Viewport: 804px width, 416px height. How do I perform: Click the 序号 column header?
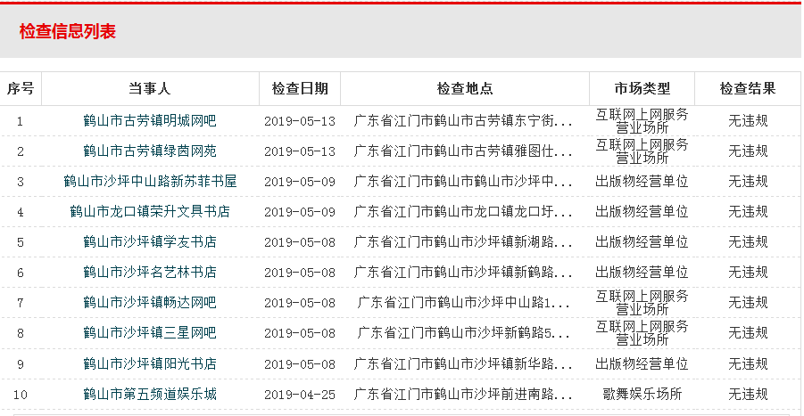tap(21, 89)
